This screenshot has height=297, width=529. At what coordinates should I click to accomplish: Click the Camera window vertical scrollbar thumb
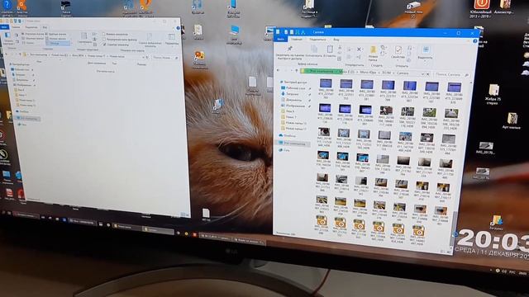[x=455, y=228]
